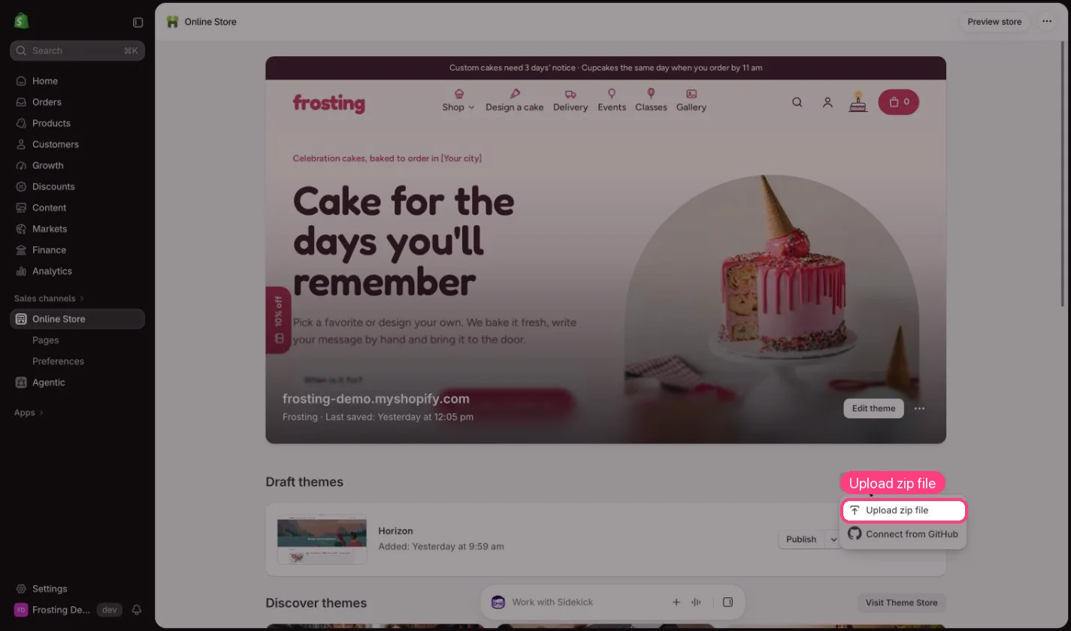Click the Shopify logo in the sidebar
The height and width of the screenshot is (631, 1071).
pos(21,21)
